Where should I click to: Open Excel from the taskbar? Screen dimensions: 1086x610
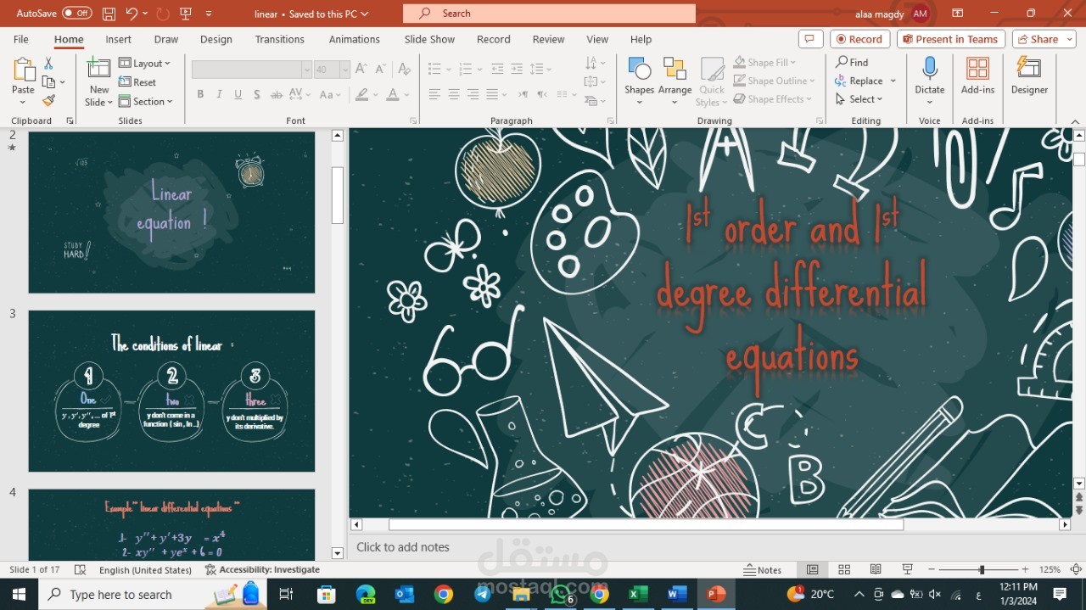point(638,594)
